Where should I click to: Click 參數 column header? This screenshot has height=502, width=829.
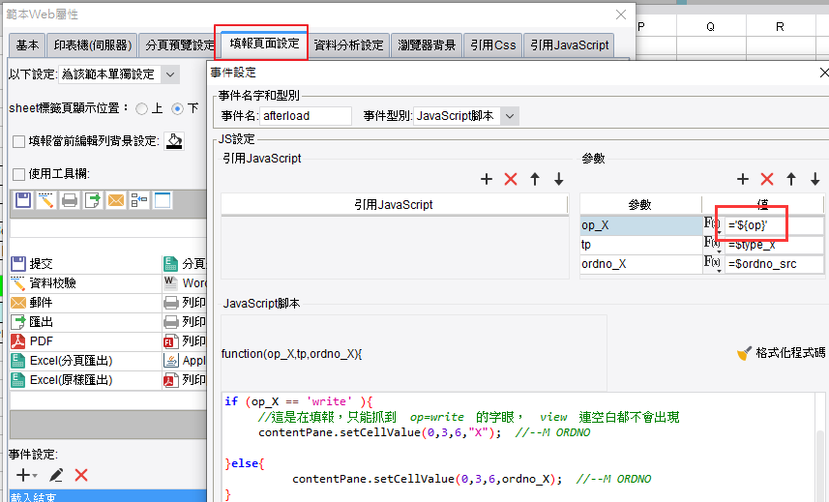point(640,204)
